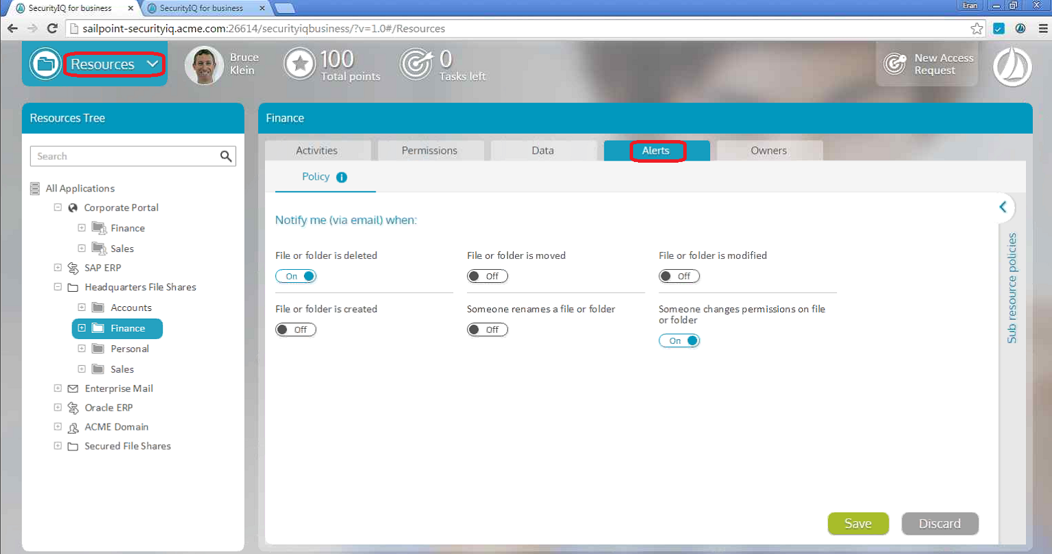Enable the 'Someone renames a file or folder' alert
The width and height of the screenshot is (1052, 554).
[x=488, y=330]
